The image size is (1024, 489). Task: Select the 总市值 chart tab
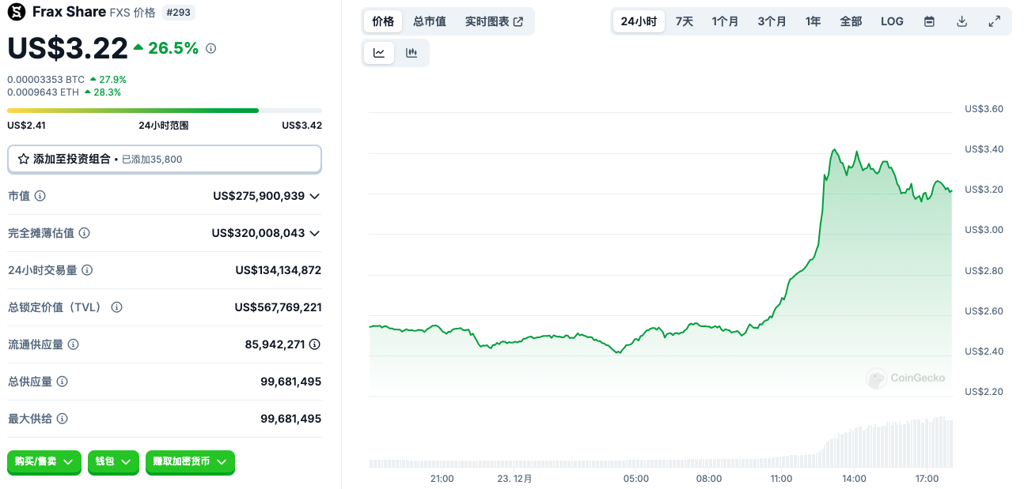430,21
